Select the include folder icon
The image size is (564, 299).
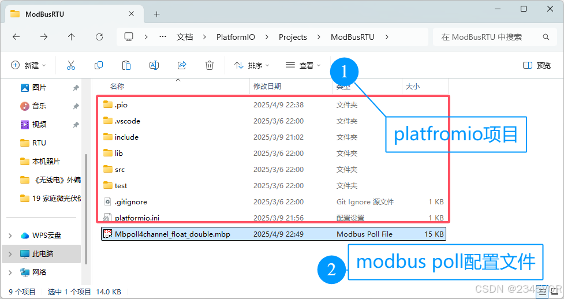(107, 137)
